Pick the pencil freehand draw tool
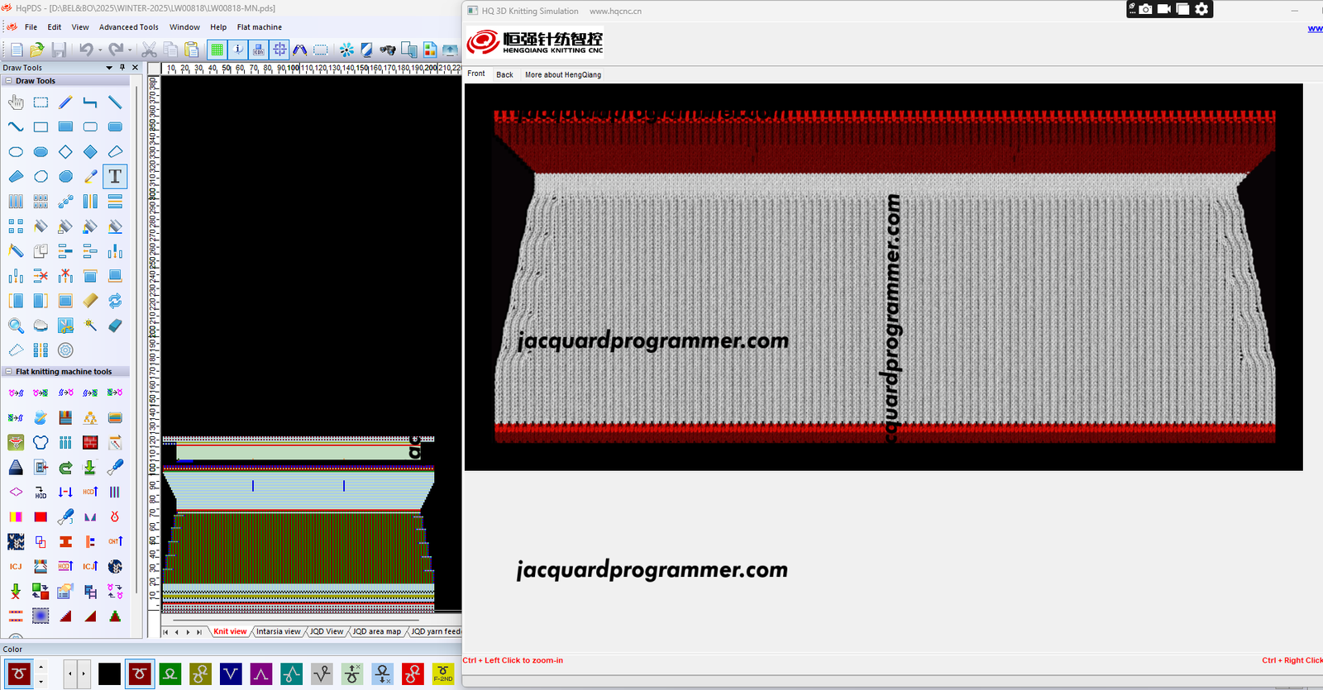Screen dimensions: 1323x690 pyautogui.click(x=65, y=102)
